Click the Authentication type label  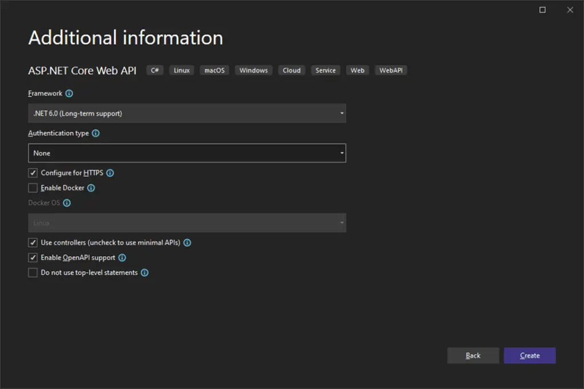pyautogui.click(x=59, y=133)
